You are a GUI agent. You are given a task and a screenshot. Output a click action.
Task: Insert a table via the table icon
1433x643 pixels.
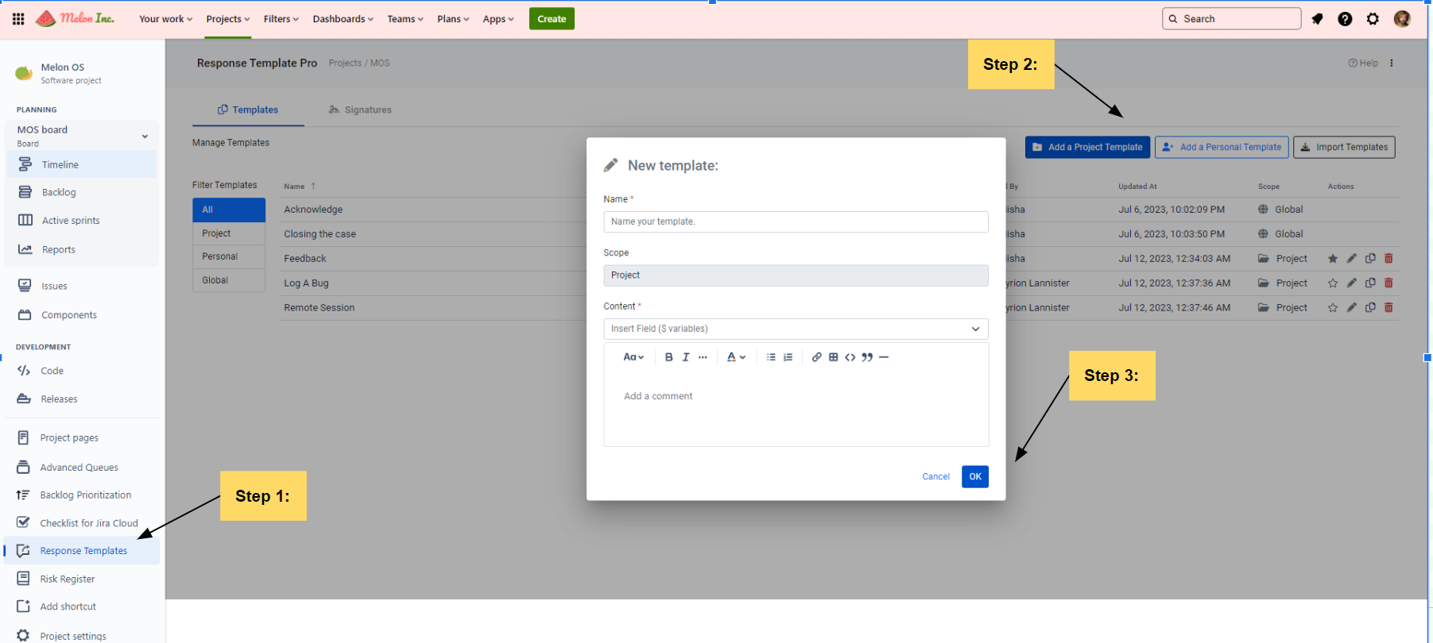pos(833,357)
